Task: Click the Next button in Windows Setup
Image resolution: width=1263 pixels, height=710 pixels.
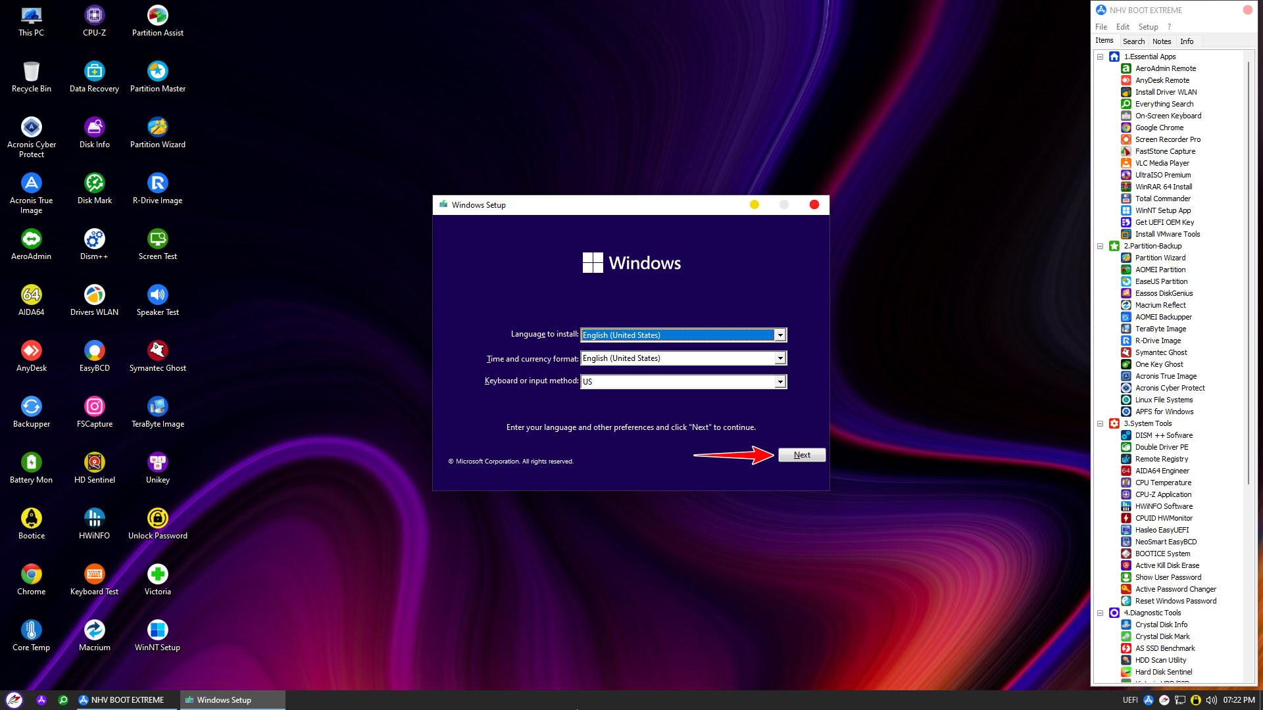Action: tap(801, 455)
